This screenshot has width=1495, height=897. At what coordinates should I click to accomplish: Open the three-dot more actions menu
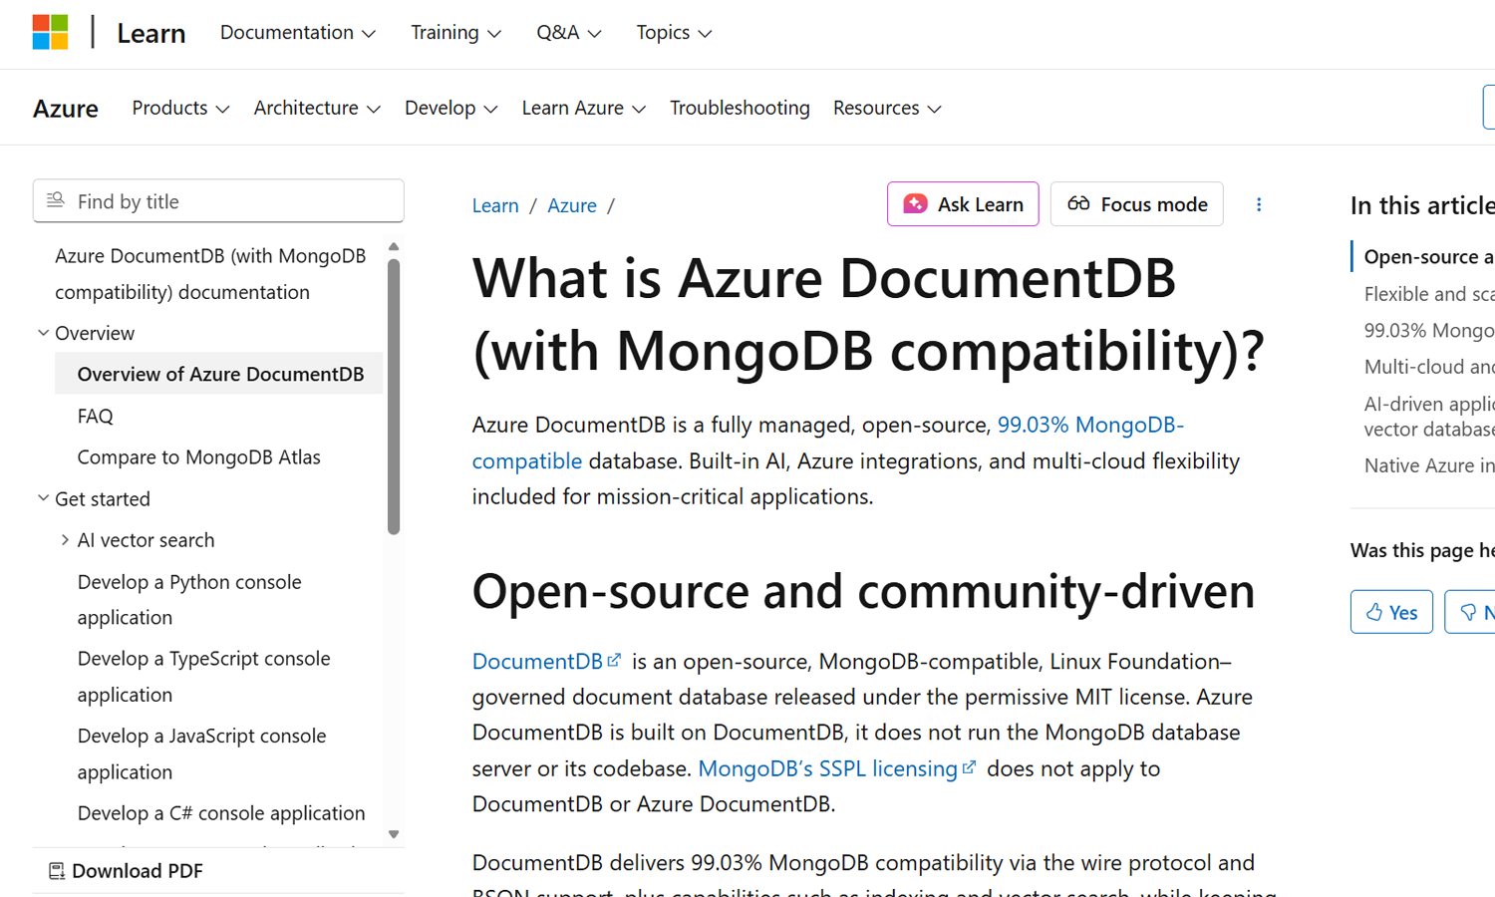point(1259,204)
